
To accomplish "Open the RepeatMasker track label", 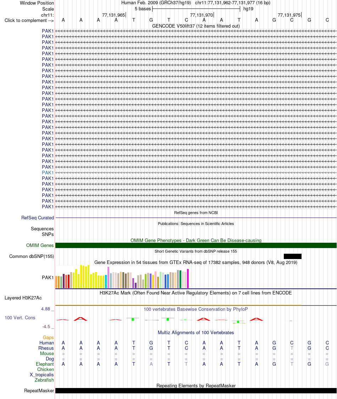I will [39, 390].
